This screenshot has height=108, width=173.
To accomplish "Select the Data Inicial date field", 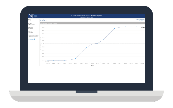I will click(x=31, y=29).
